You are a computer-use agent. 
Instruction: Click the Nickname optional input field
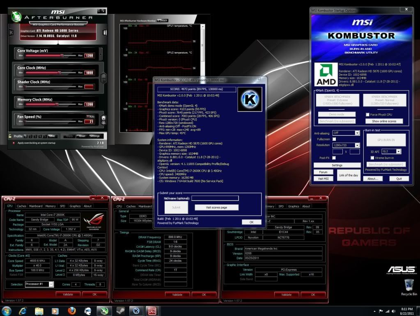[x=215, y=198]
